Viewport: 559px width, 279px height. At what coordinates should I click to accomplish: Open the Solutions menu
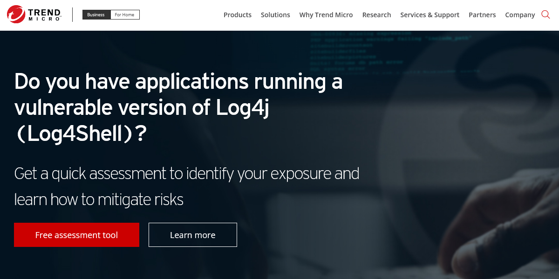(275, 15)
